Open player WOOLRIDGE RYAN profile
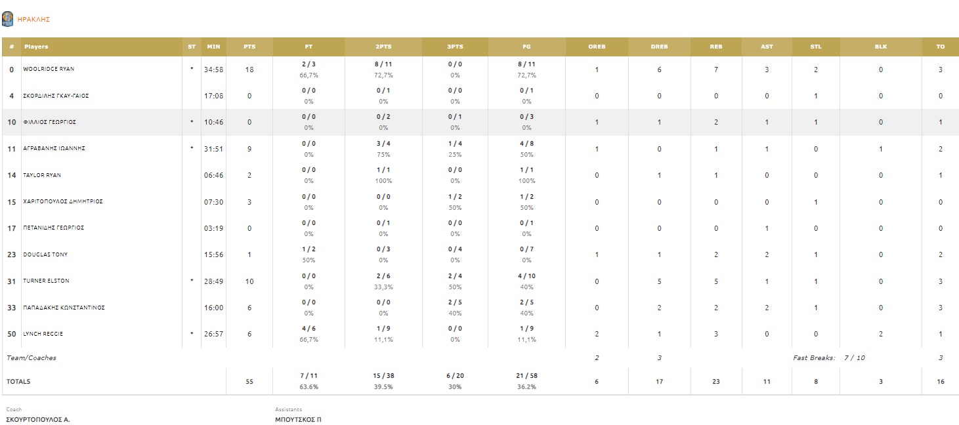The height and width of the screenshot is (425, 959). pyautogui.click(x=49, y=69)
